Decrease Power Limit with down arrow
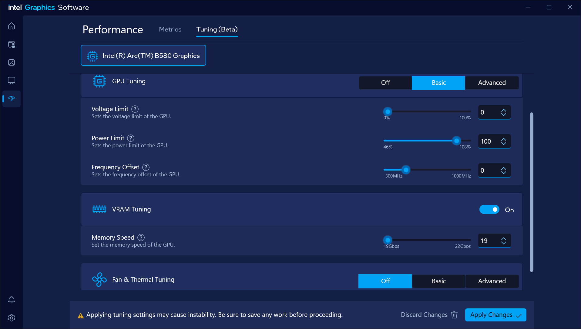581x329 pixels. (x=504, y=144)
